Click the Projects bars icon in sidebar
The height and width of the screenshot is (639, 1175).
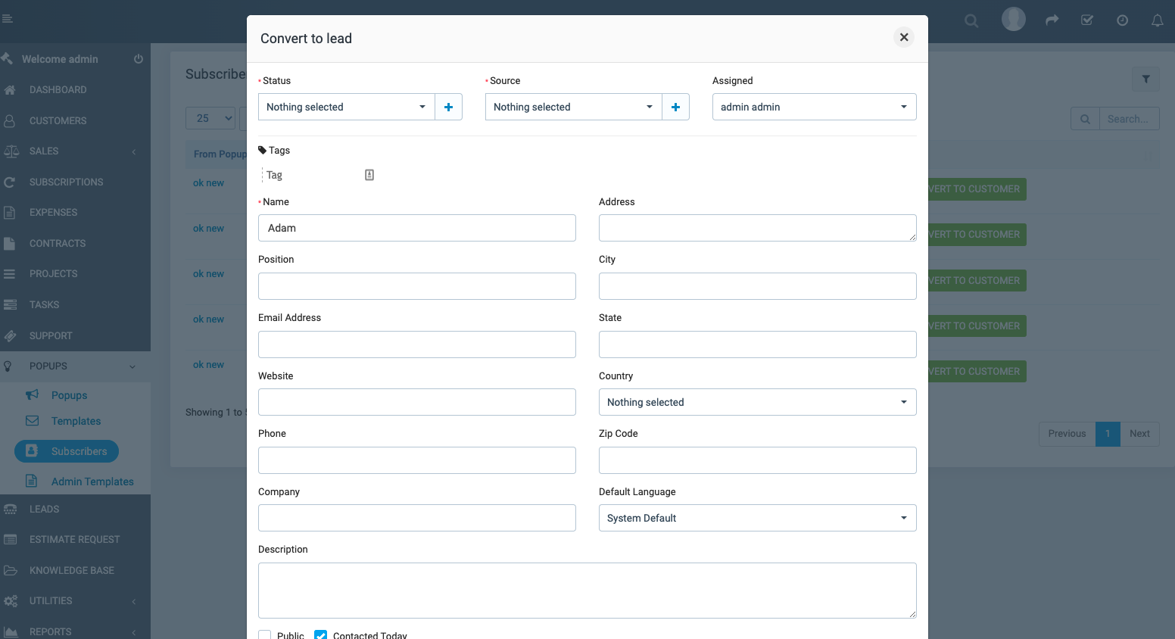pos(10,274)
